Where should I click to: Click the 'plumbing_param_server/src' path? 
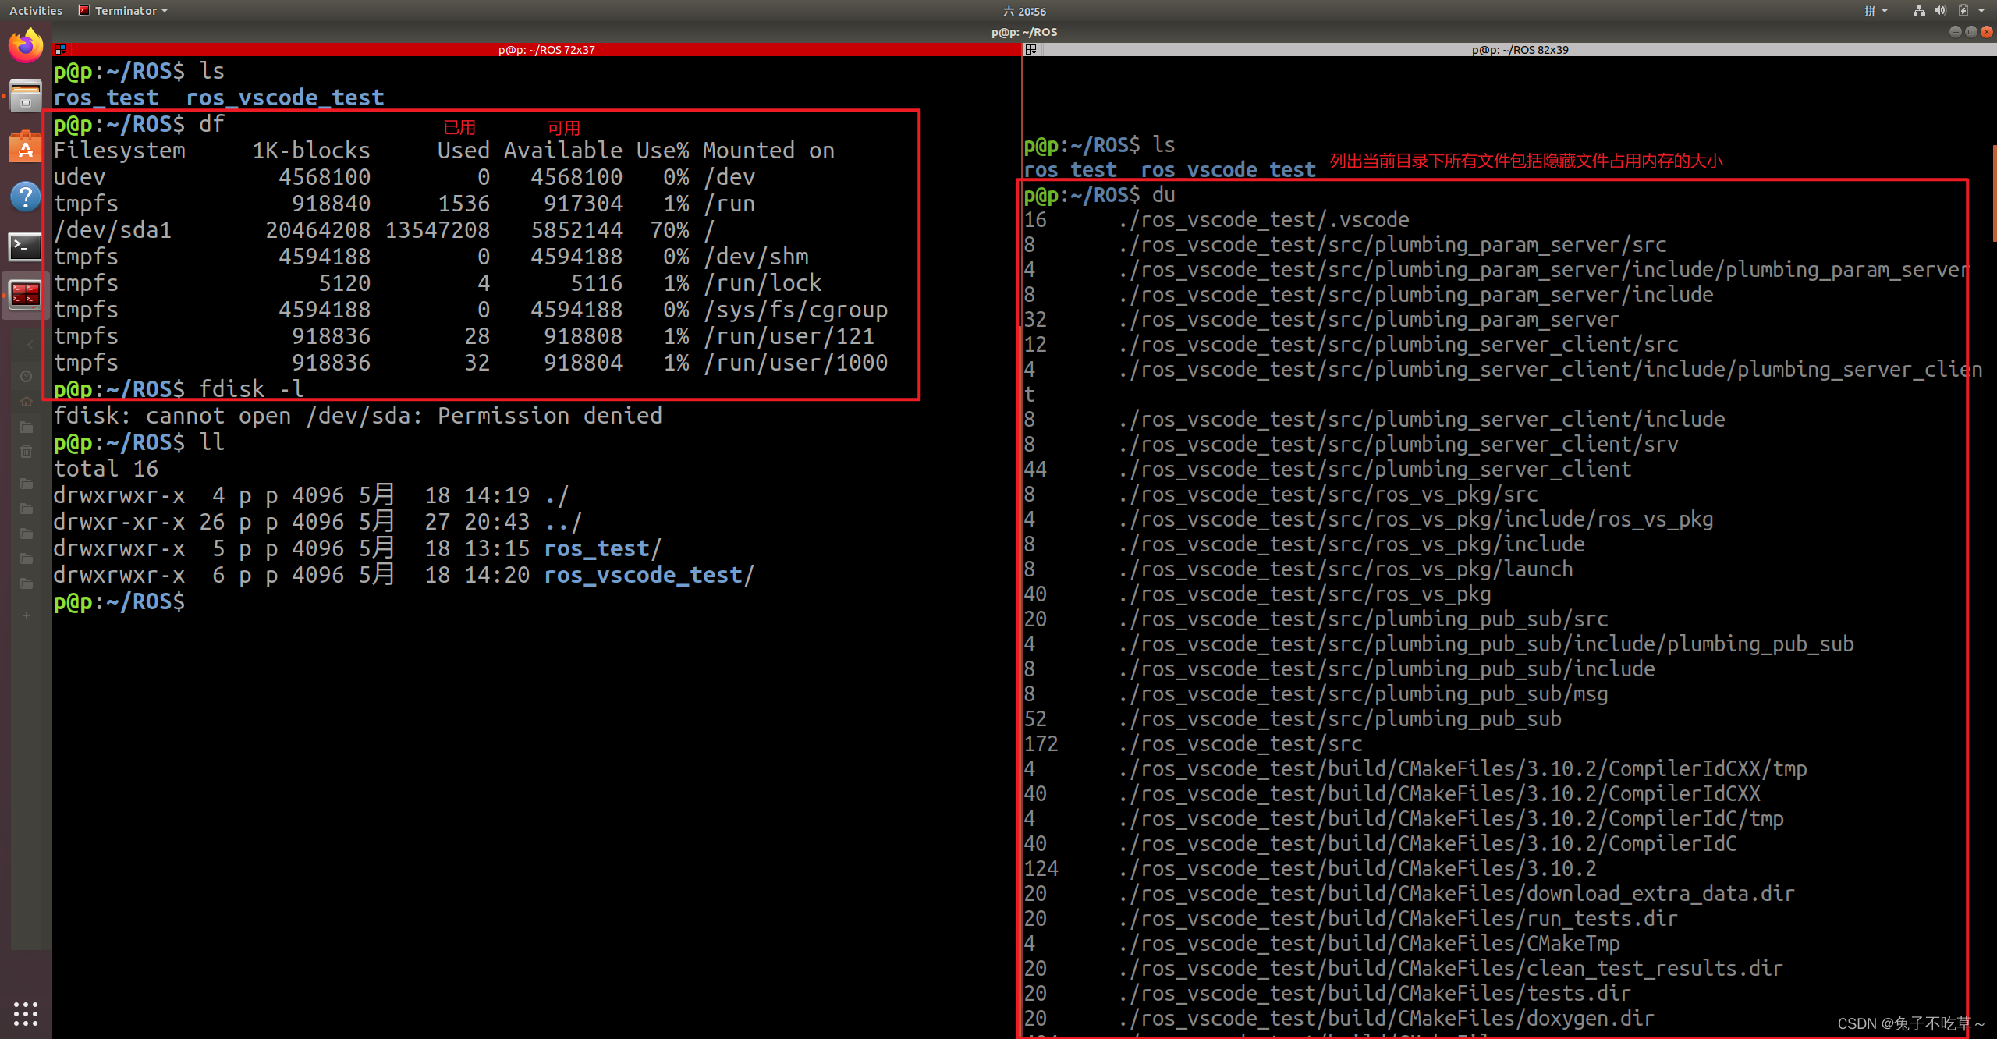[1520, 245]
